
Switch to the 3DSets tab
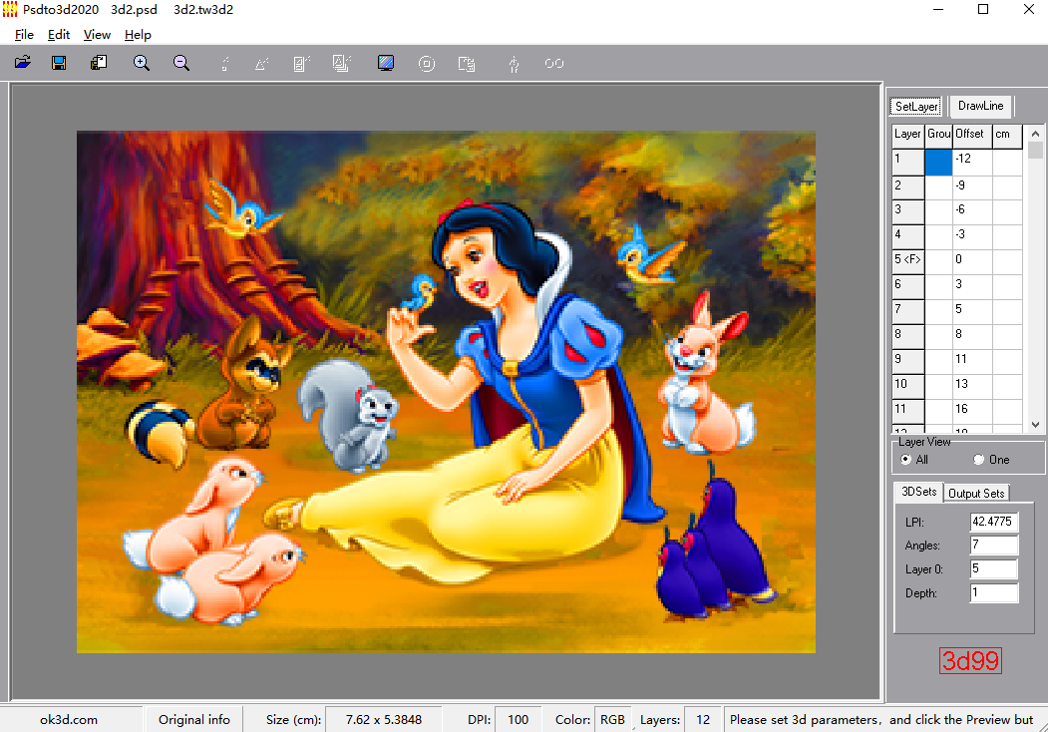[x=919, y=492]
